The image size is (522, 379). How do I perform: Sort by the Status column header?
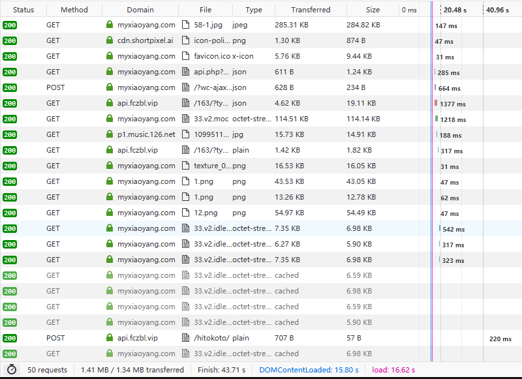[23, 10]
